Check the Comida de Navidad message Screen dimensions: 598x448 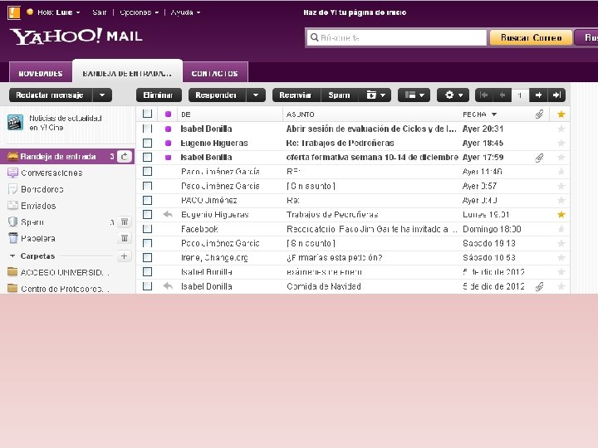[147, 286]
